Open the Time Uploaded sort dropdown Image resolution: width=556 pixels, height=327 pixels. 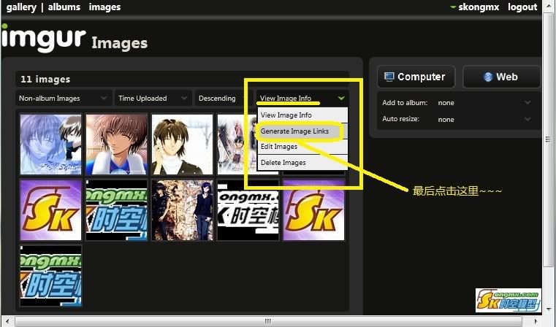[x=153, y=98]
